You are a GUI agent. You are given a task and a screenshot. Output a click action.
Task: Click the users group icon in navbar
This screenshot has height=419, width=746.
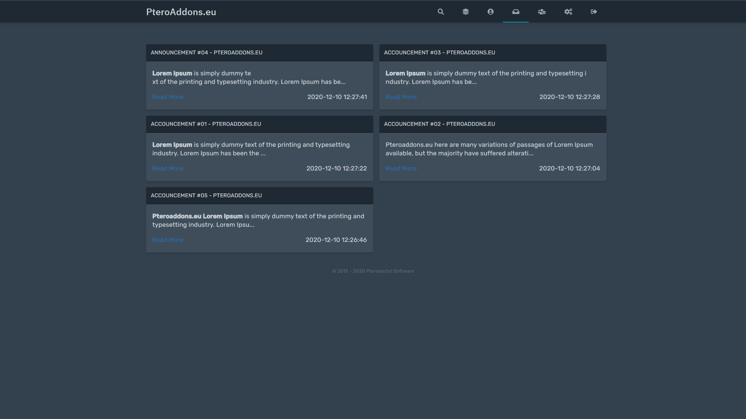[542, 12]
